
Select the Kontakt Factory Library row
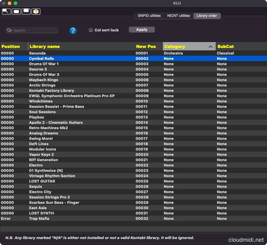click(51, 91)
